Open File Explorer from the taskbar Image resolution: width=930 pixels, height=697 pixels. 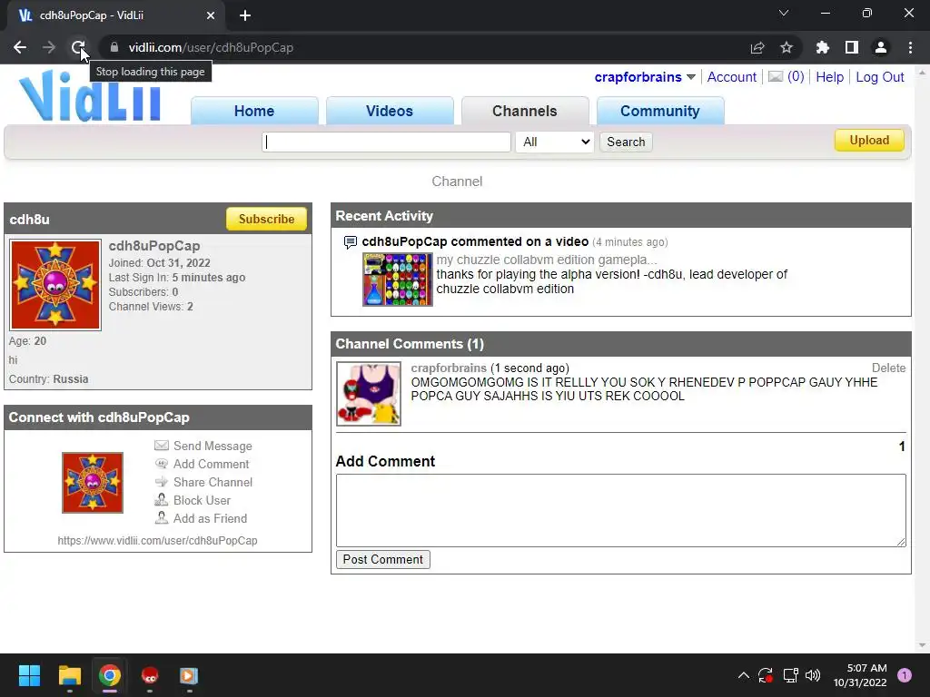(69, 675)
